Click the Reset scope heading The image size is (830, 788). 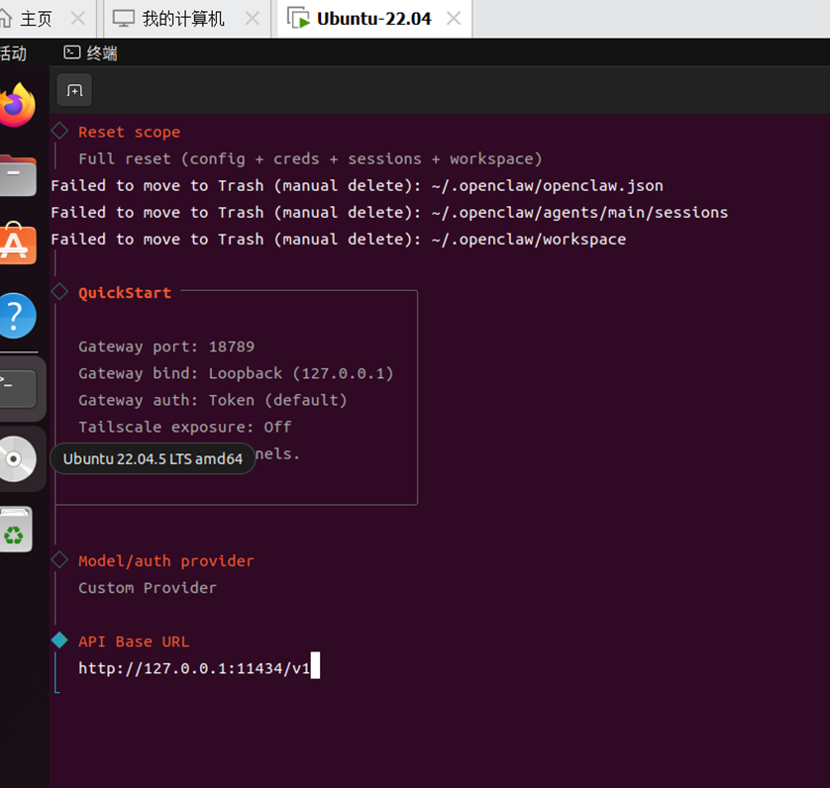(x=129, y=132)
